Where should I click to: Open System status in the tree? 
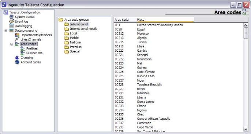pos(25,17)
